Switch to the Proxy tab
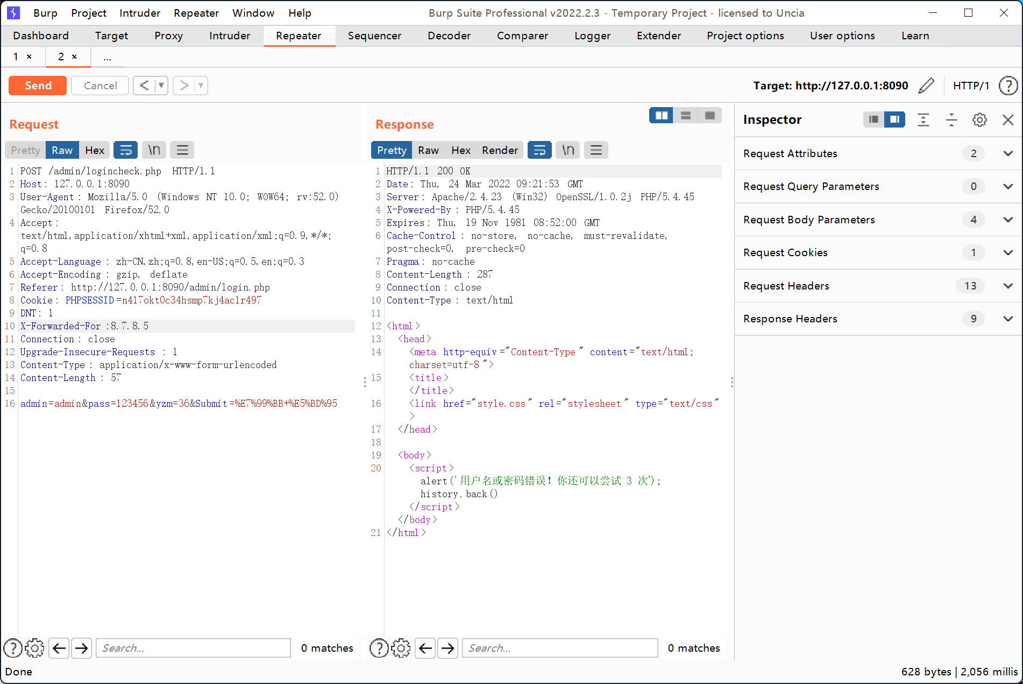The width and height of the screenshot is (1023, 684). (168, 36)
